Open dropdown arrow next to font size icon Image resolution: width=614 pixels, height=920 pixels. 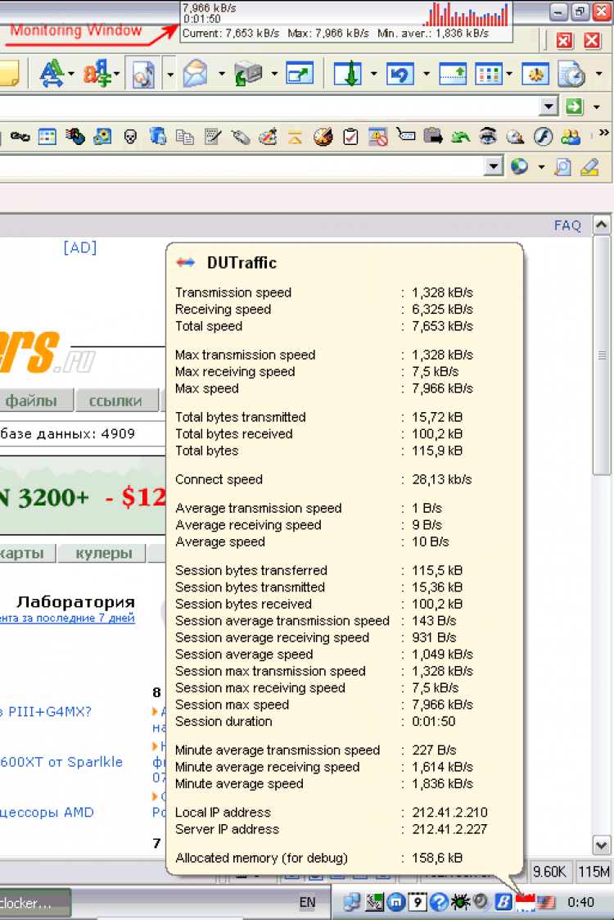(x=71, y=75)
